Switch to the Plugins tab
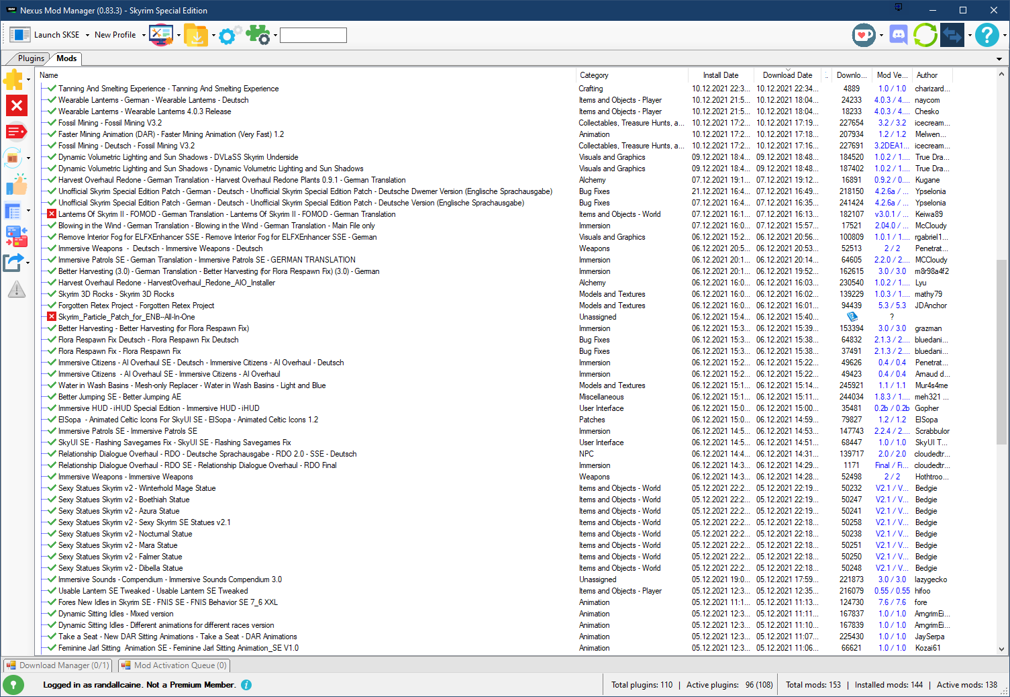This screenshot has height=697, width=1010. 31,58
